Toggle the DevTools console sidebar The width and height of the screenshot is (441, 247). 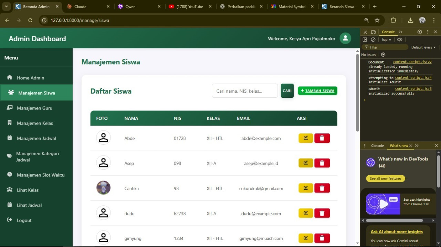point(365,40)
